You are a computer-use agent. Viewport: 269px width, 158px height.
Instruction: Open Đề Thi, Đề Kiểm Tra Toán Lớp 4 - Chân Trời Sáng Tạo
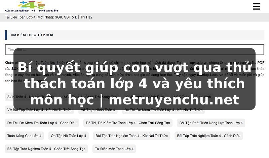(128, 123)
